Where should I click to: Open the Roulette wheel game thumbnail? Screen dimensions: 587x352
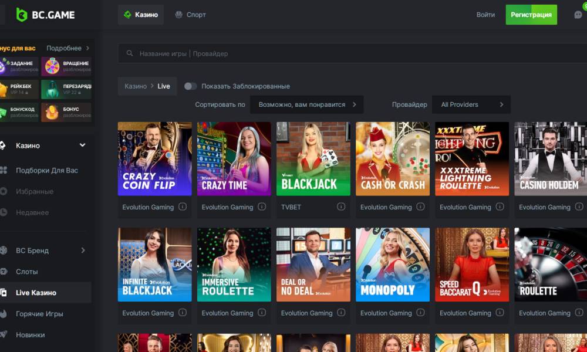(551, 265)
